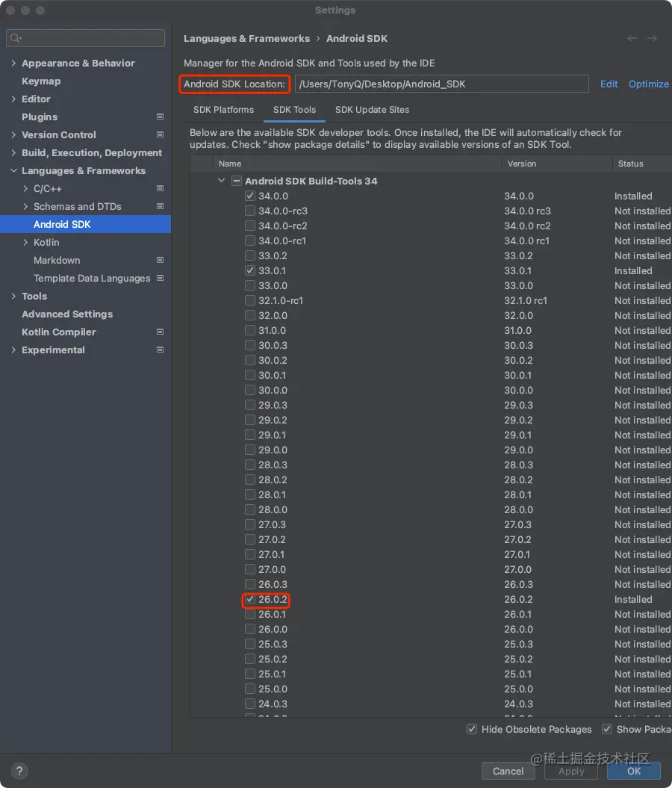Click the back navigation arrow
Viewport: 672px width, 788px height.
(x=632, y=38)
